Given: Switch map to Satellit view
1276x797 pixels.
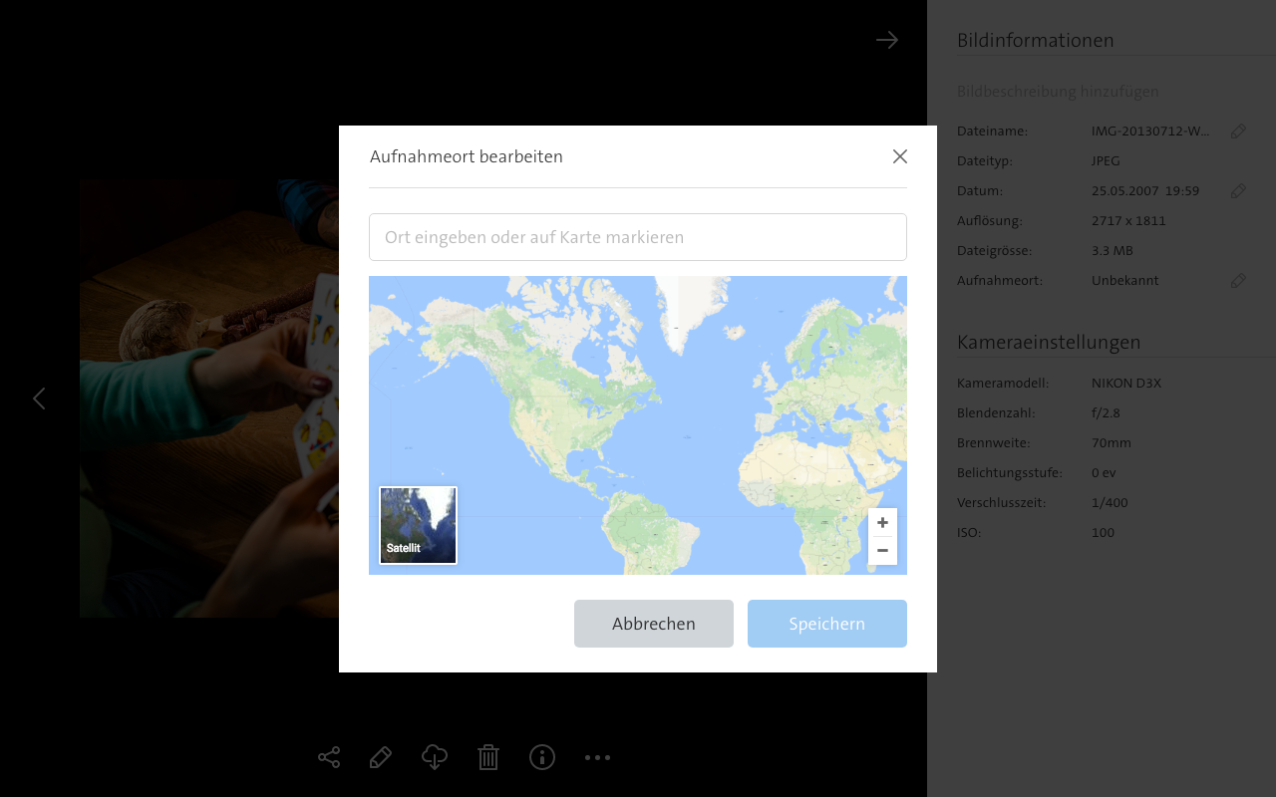Looking at the screenshot, I should [x=418, y=525].
